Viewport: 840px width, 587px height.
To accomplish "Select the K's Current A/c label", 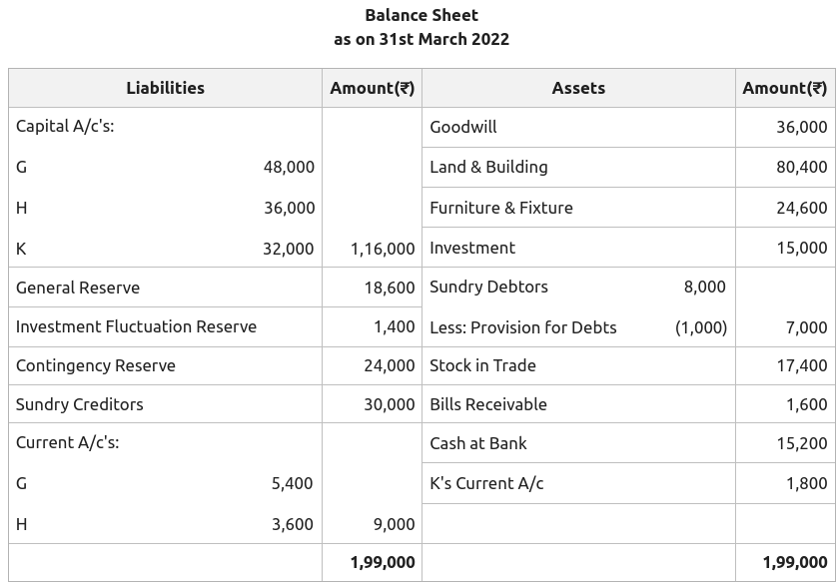I will (x=486, y=483).
